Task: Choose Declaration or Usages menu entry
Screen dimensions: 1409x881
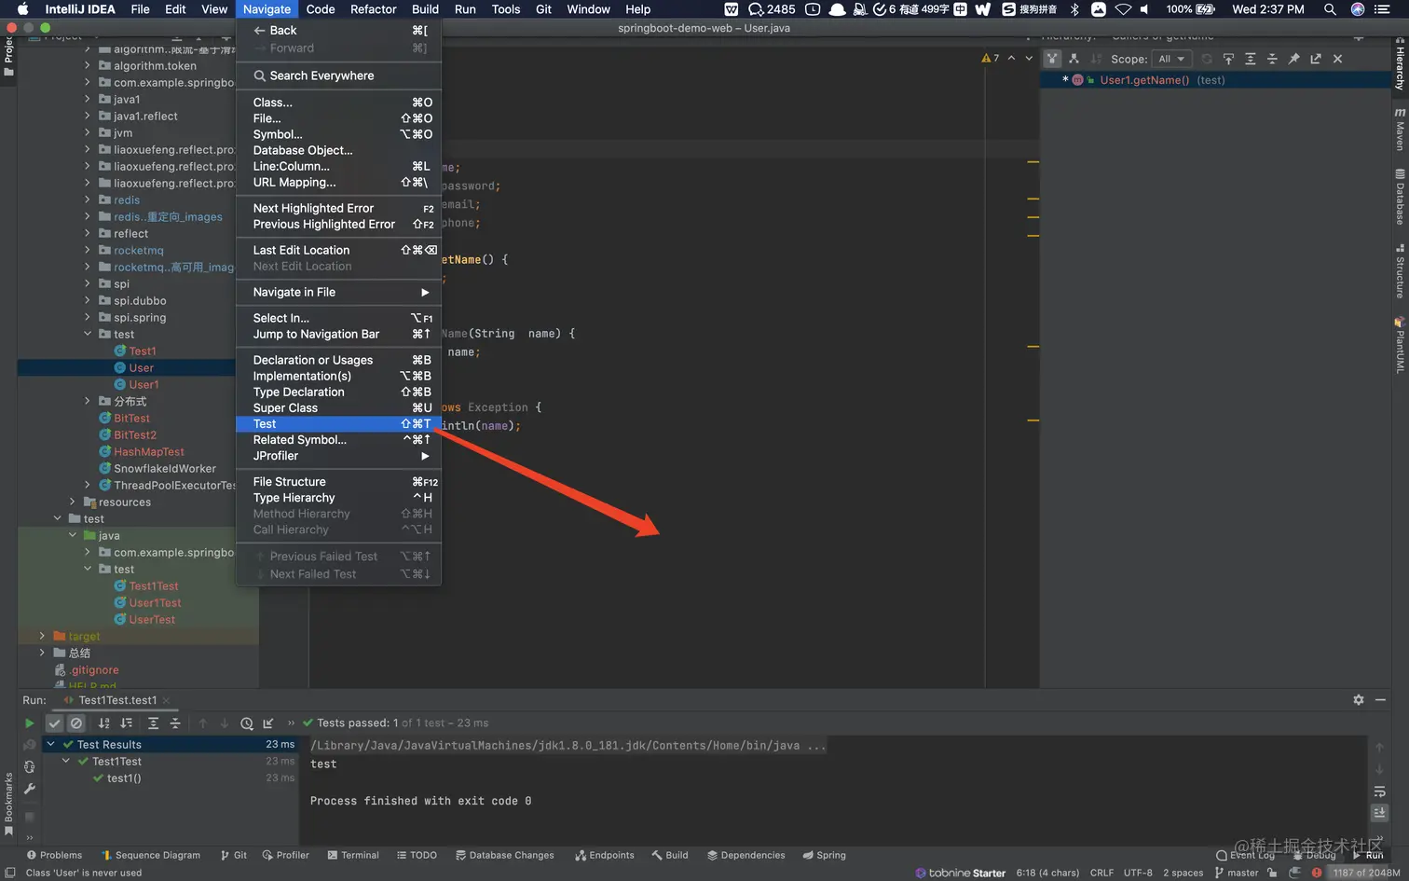Action: point(339,360)
